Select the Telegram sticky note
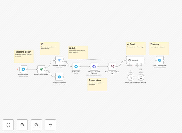182x133 pixels. tap(159, 49)
